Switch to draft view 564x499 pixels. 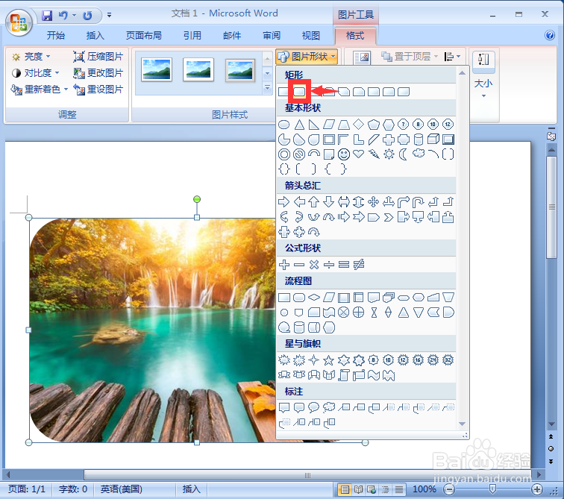pyautogui.click(x=399, y=489)
